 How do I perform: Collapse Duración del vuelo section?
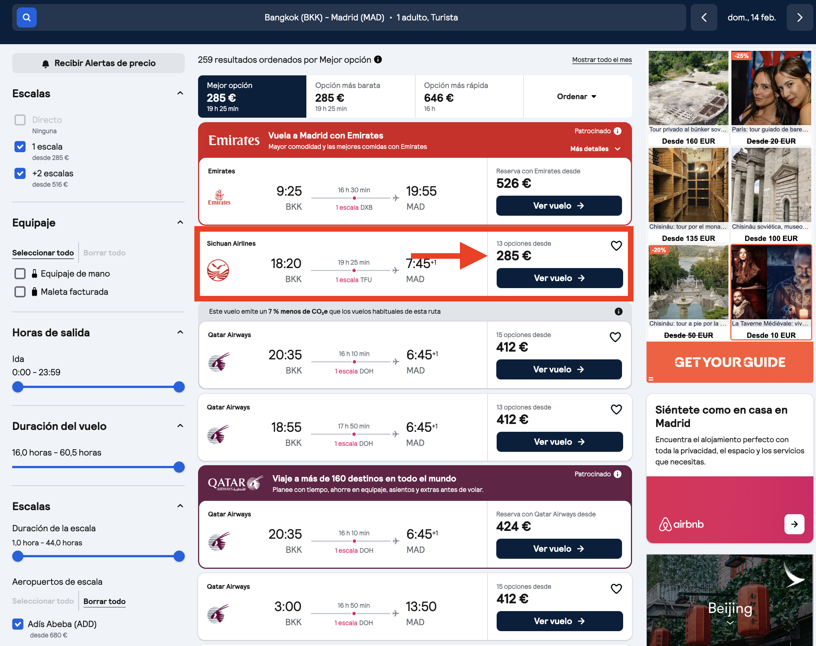180,425
